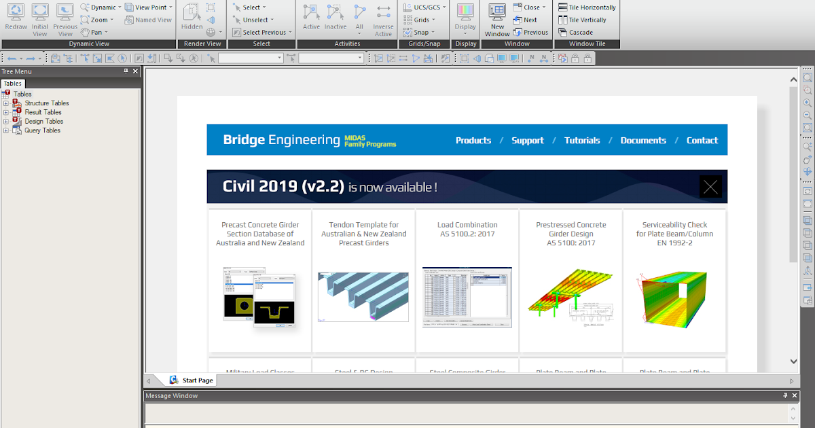Click the pin icon on Tree Menu
Image resolution: width=815 pixels, height=428 pixels.
(126, 71)
